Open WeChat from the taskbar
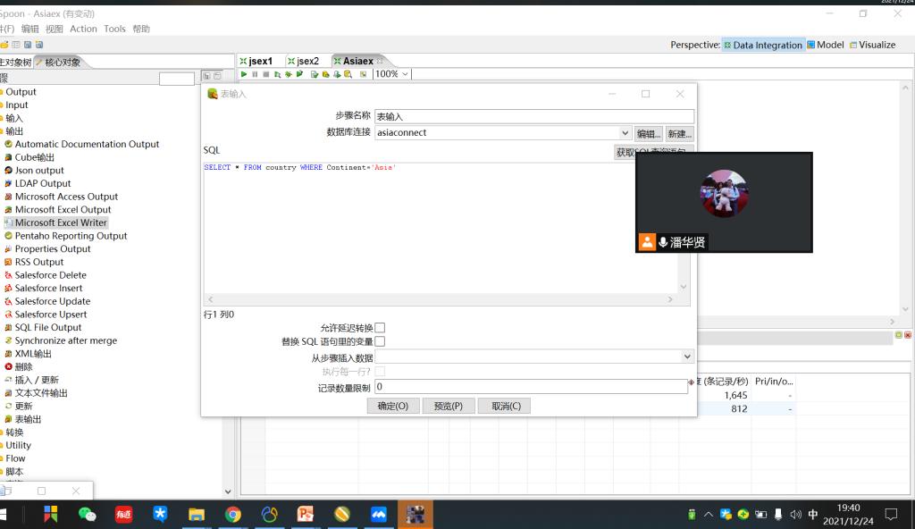This screenshot has height=529, width=915. pyautogui.click(x=87, y=514)
